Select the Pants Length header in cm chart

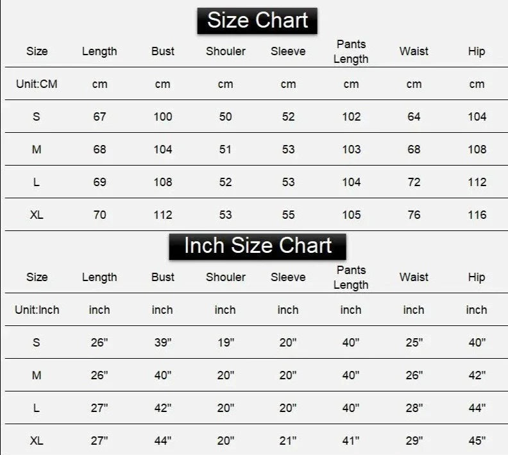coord(351,51)
